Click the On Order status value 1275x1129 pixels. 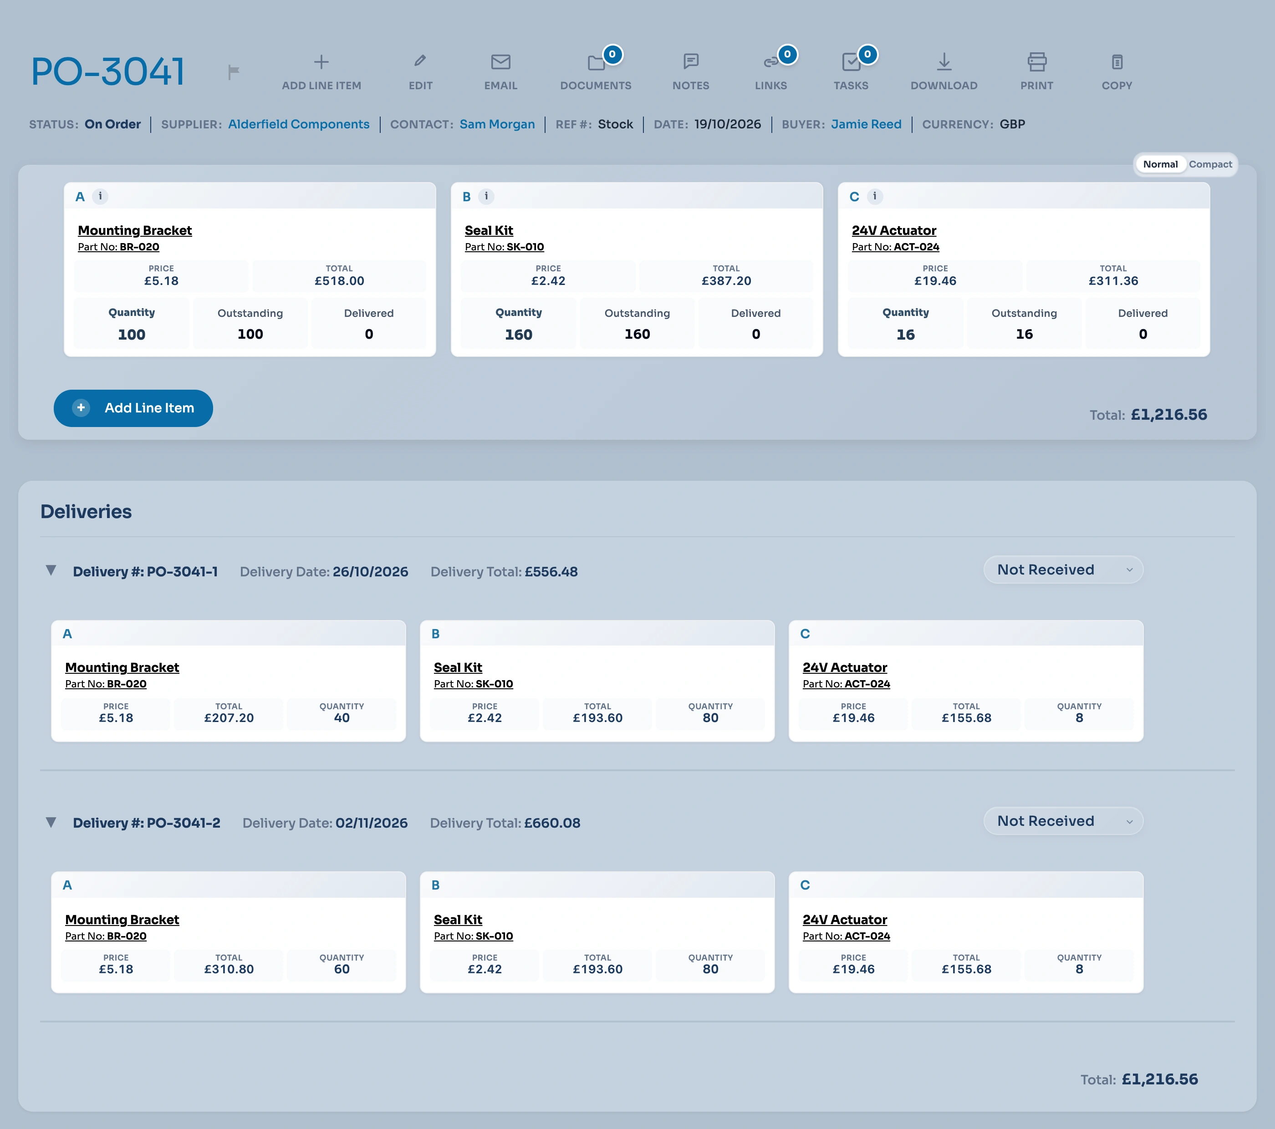click(x=113, y=124)
